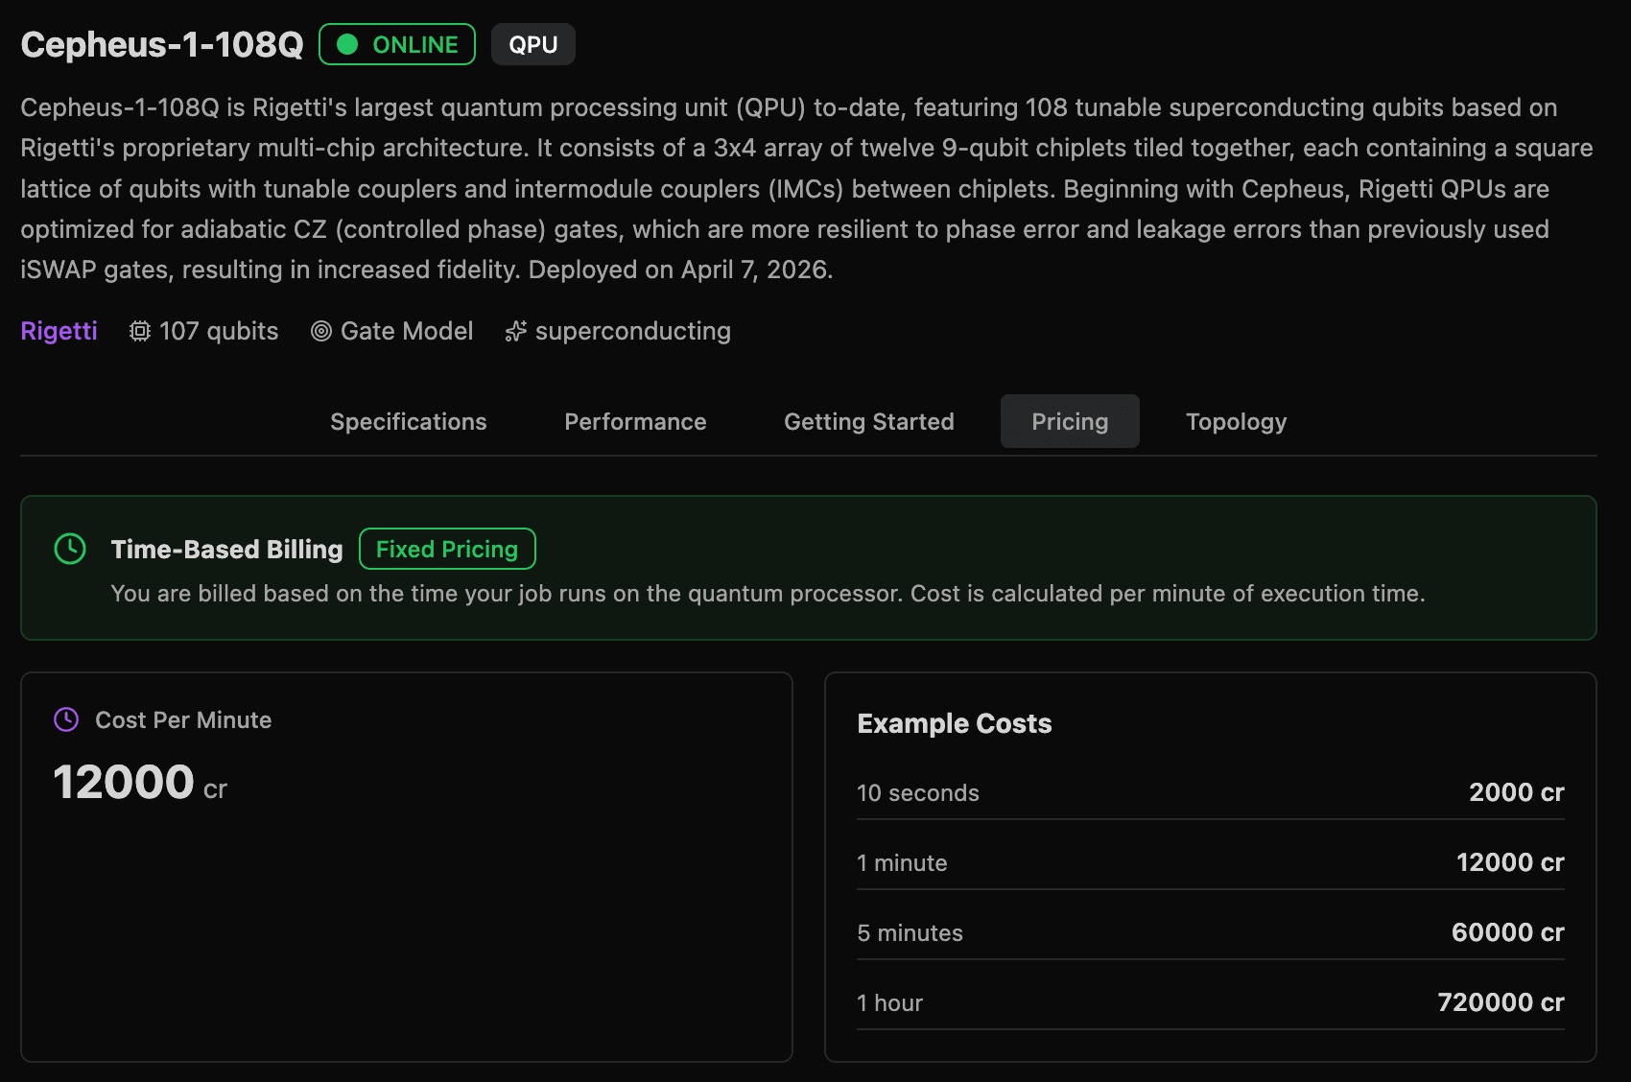This screenshot has width=1631, height=1082.
Task: Click the 720000 cr cost value
Action: [1501, 1002]
